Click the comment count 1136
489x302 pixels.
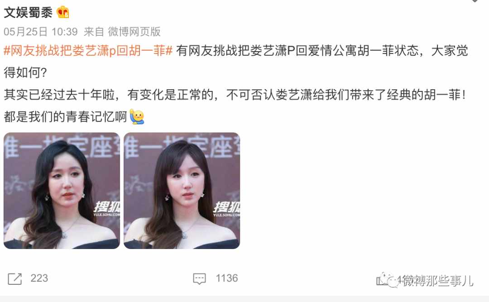pyautogui.click(x=227, y=278)
